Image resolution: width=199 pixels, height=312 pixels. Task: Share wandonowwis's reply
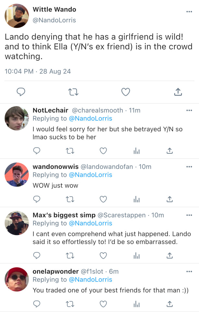click(x=169, y=199)
